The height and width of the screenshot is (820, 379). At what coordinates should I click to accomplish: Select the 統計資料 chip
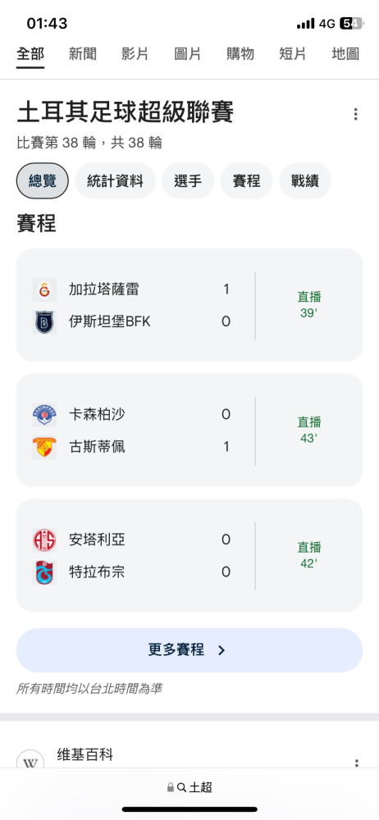click(115, 181)
